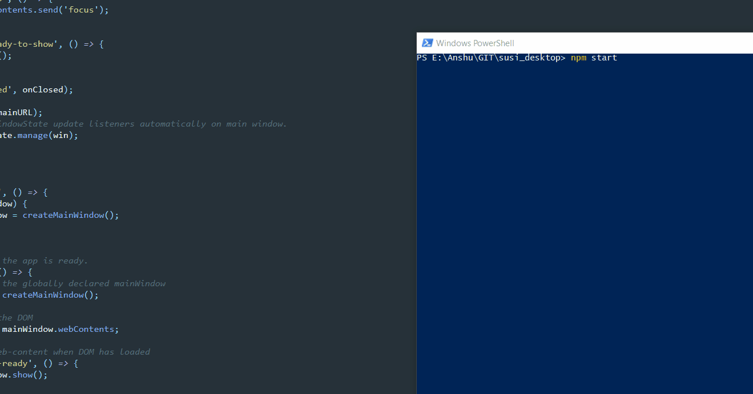
Task: Click the PowerShell icon in the title bar
Action: click(427, 43)
